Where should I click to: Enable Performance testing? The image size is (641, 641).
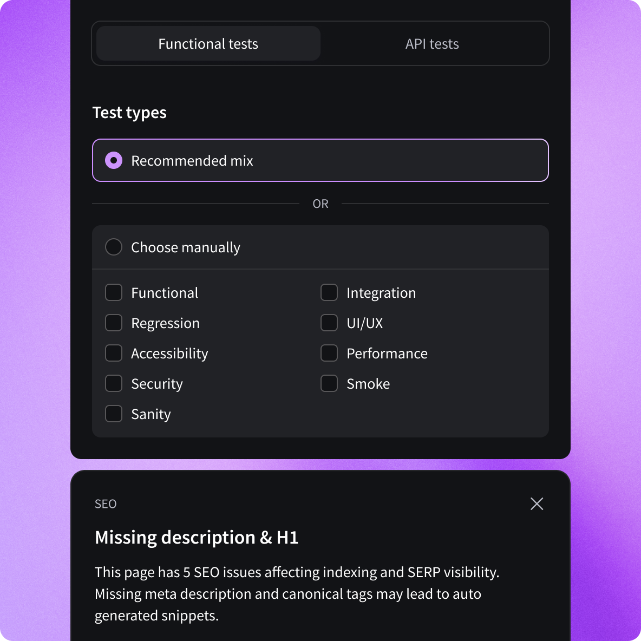pos(329,353)
